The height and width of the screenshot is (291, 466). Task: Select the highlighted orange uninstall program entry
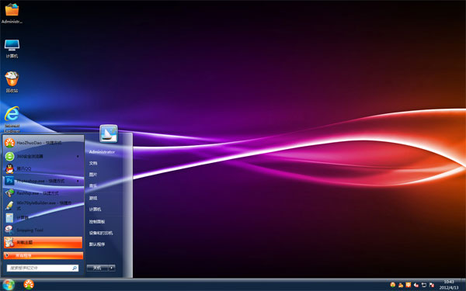(43, 242)
